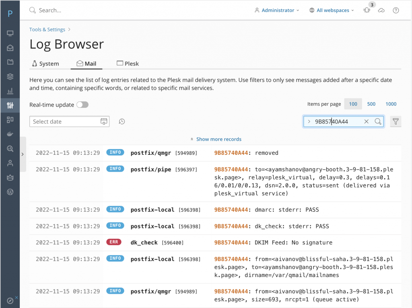Click timestamp of the dk_check ERR row

68,242
